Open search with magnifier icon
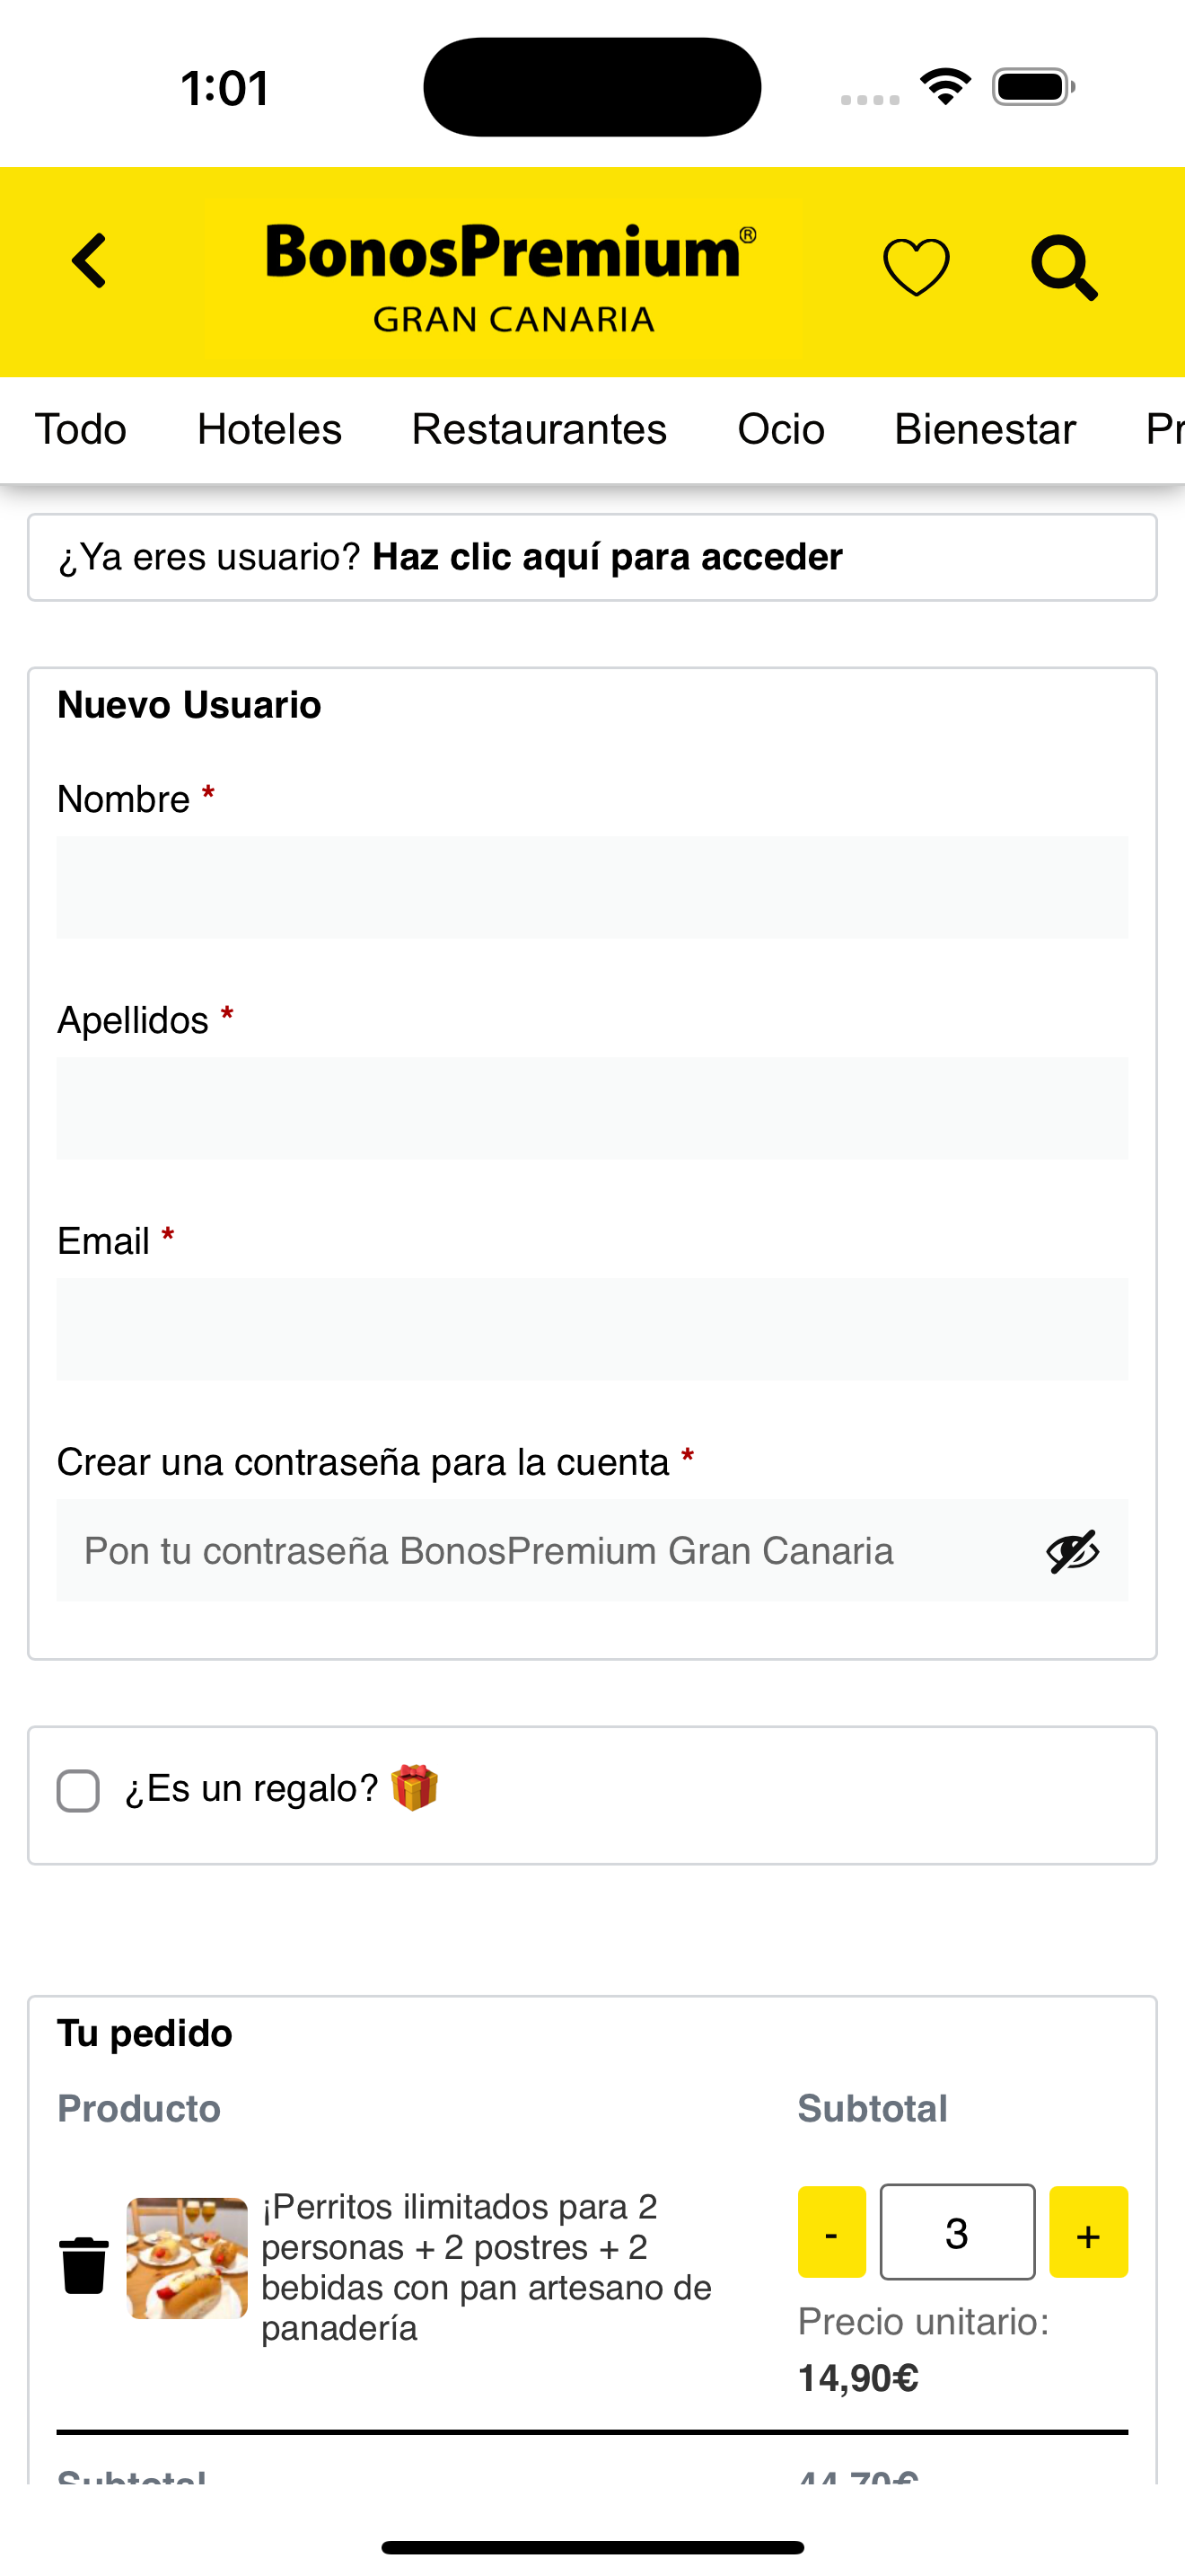Image resolution: width=1185 pixels, height=2576 pixels. coord(1064,268)
